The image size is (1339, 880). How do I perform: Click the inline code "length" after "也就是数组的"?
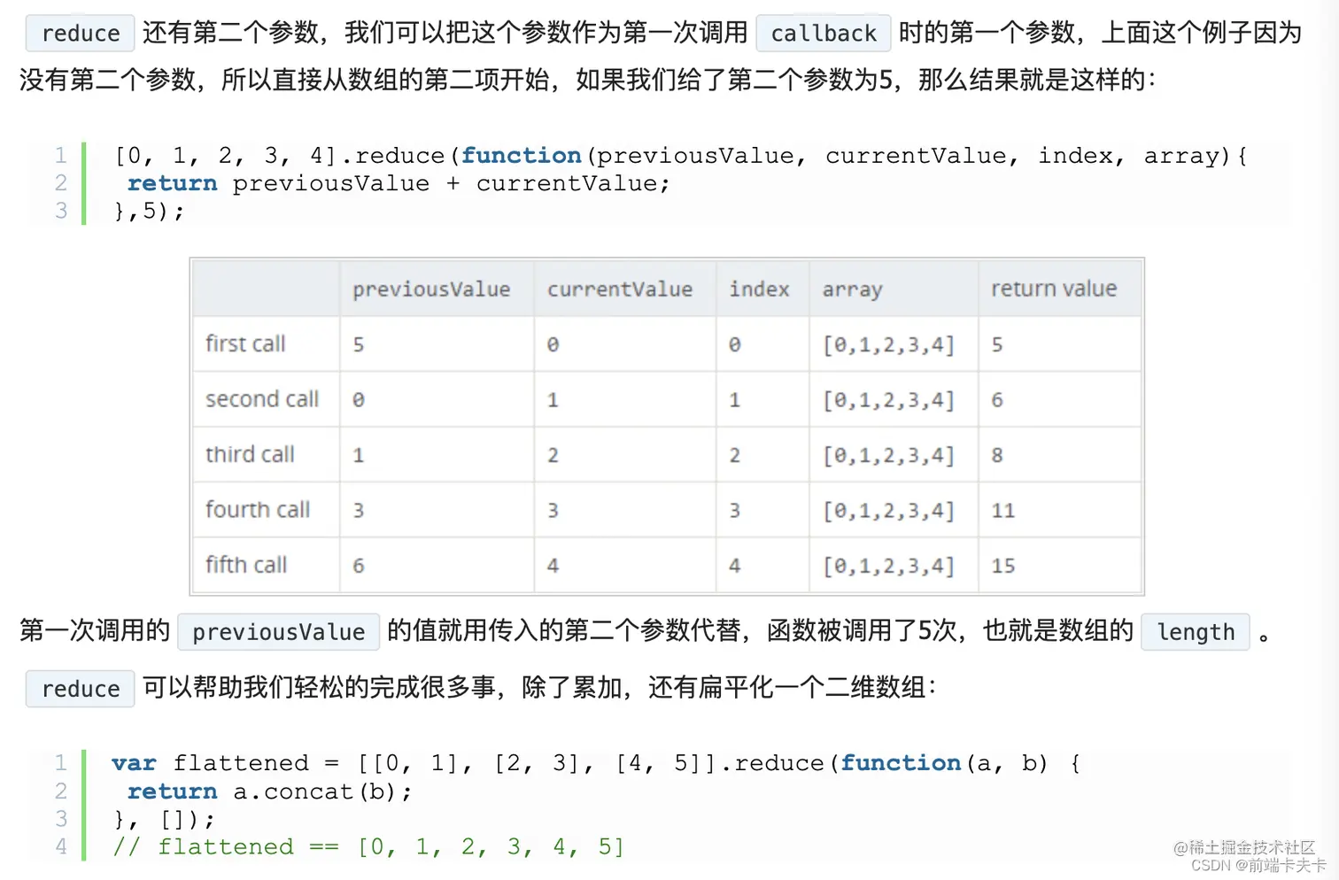[1196, 632]
